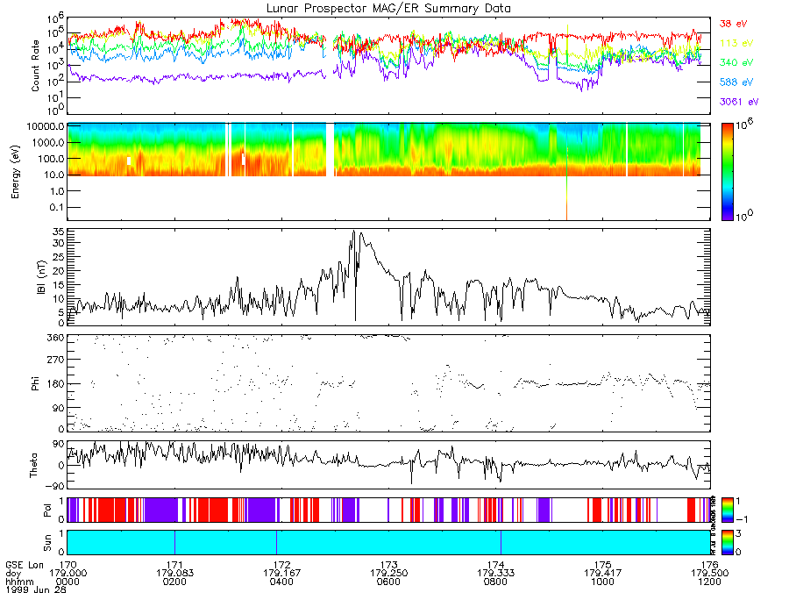Click the GSE longitude value 171
The height and width of the screenshot is (614, 789).
[x=174, y=565]
